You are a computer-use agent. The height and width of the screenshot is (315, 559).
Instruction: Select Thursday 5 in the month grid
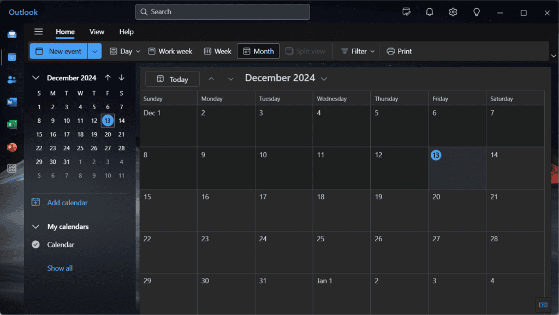tap(399, 126)
